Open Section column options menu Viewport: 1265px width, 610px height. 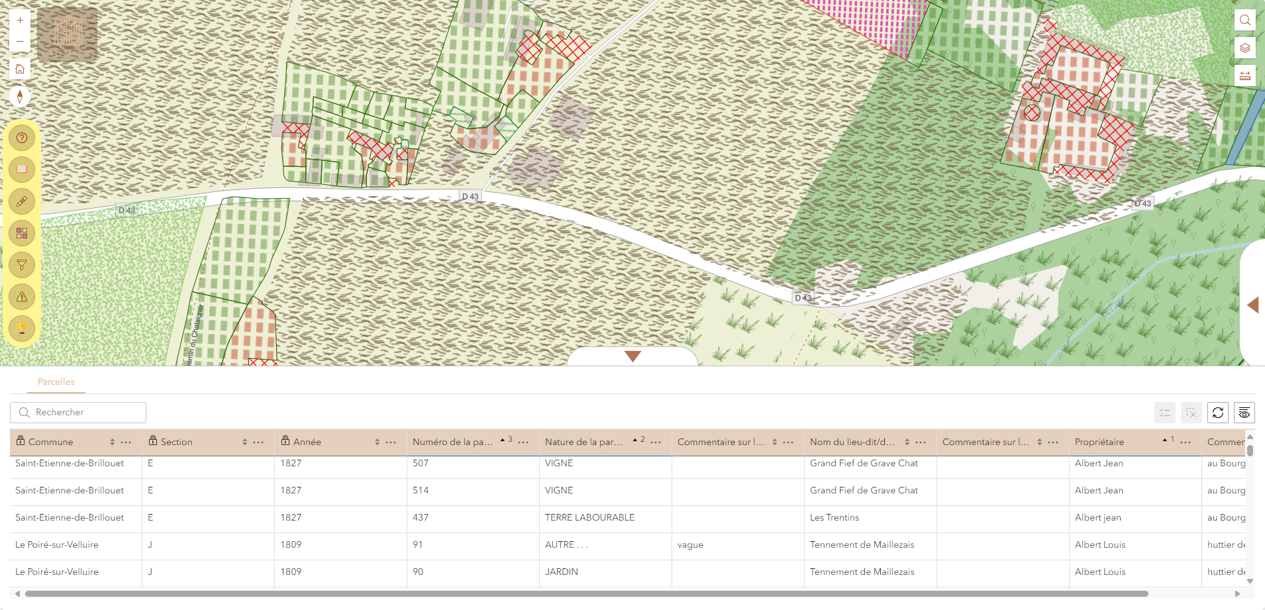coord(258,442)
